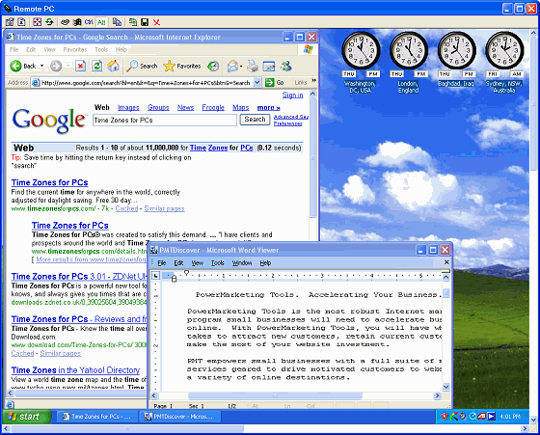Click the floppy disk save icon in Remote PC toolbar

click(145, 22)
